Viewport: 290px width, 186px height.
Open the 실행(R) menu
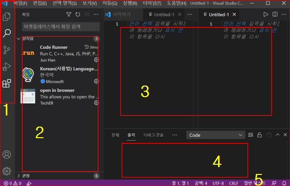click(130, 3)
